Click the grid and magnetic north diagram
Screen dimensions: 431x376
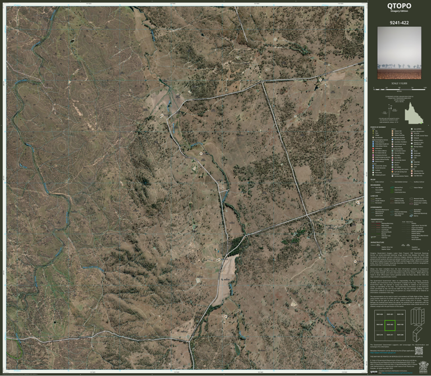(x=389, y=114)
